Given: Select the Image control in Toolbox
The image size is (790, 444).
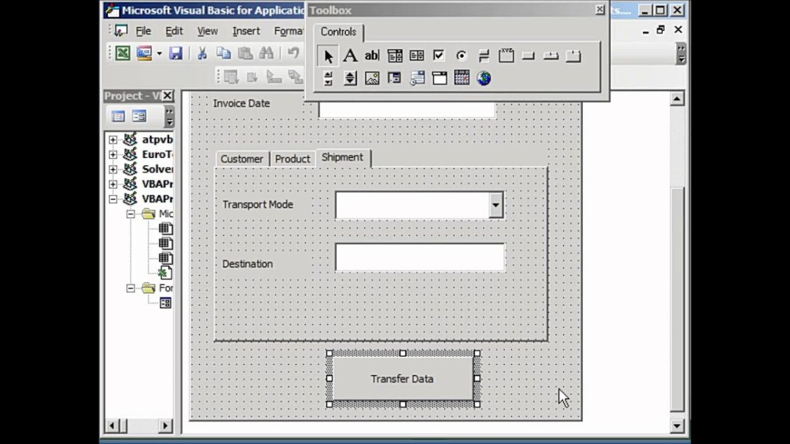Looking at the screenshot, I should (372, 78).
